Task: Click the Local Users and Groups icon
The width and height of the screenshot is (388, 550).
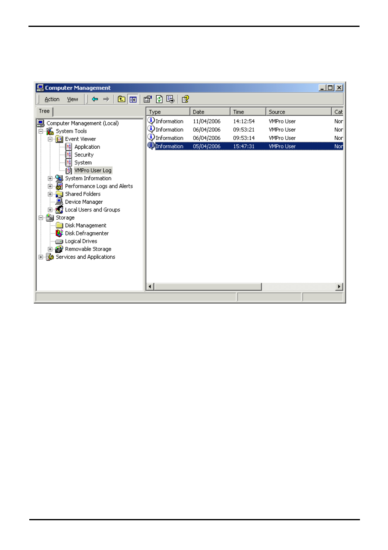Action: 59,209
